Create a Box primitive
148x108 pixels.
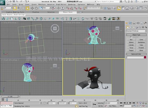click(131, 39)
